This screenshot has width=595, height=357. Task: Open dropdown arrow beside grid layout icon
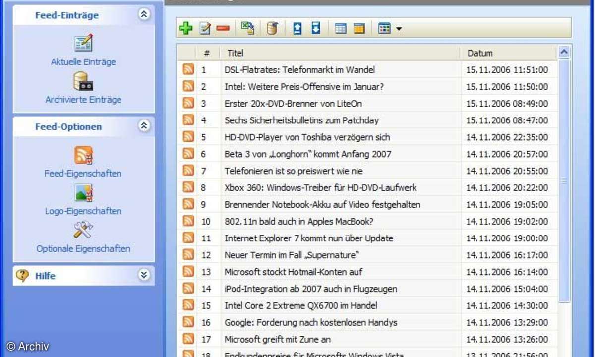pos(399,29)
